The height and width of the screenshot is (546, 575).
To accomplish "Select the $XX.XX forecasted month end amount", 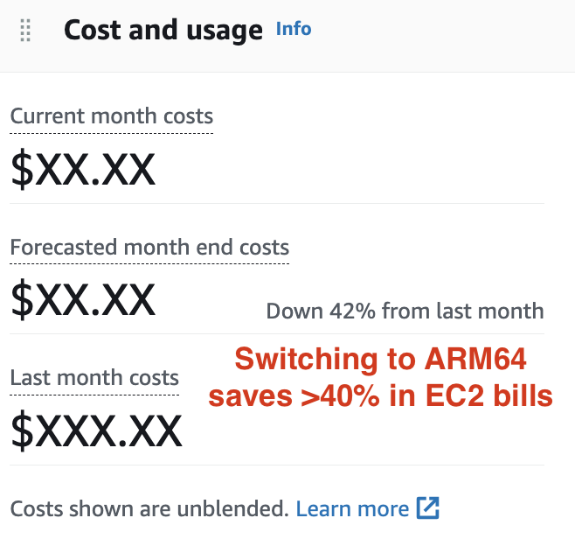I will pyautogui.click(x=83, y=299).
